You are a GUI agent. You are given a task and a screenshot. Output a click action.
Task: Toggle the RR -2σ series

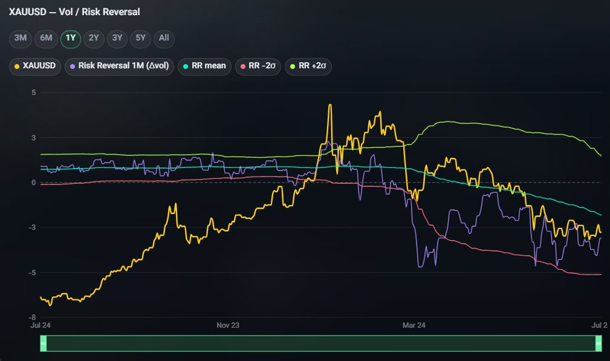[x=258, y=66]
